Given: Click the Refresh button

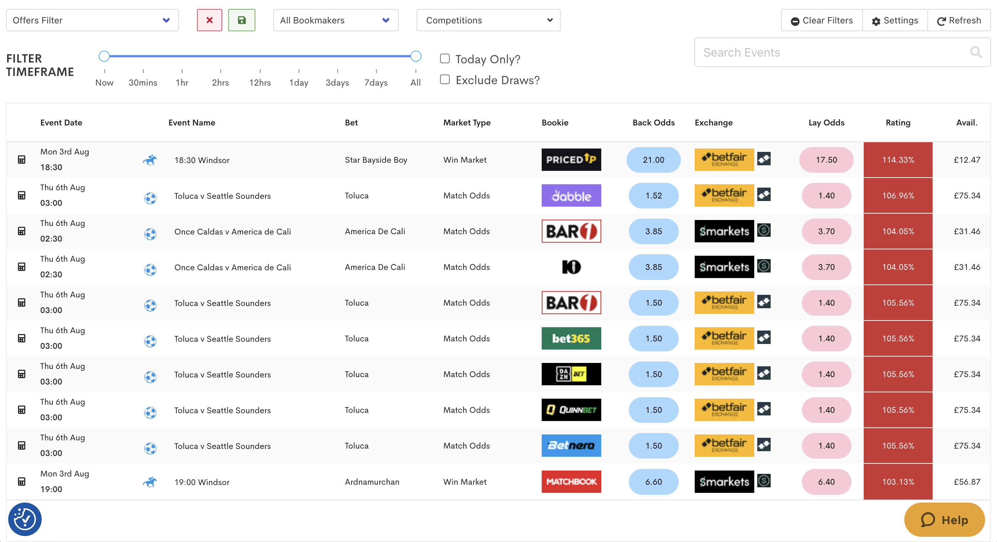Looking at the screenshot, I should click(959, 20).
